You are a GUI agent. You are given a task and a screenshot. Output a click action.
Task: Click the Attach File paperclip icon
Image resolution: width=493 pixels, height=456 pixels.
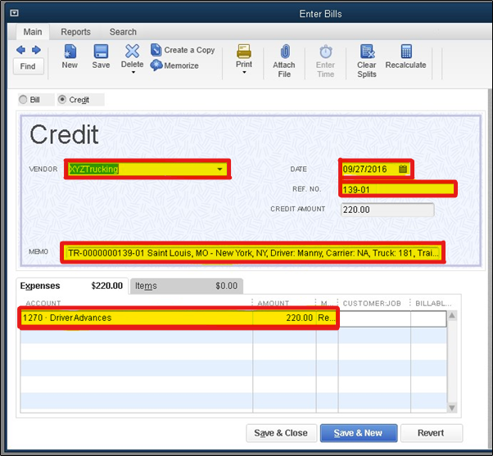pyautogui.click(x=284, y=52)
